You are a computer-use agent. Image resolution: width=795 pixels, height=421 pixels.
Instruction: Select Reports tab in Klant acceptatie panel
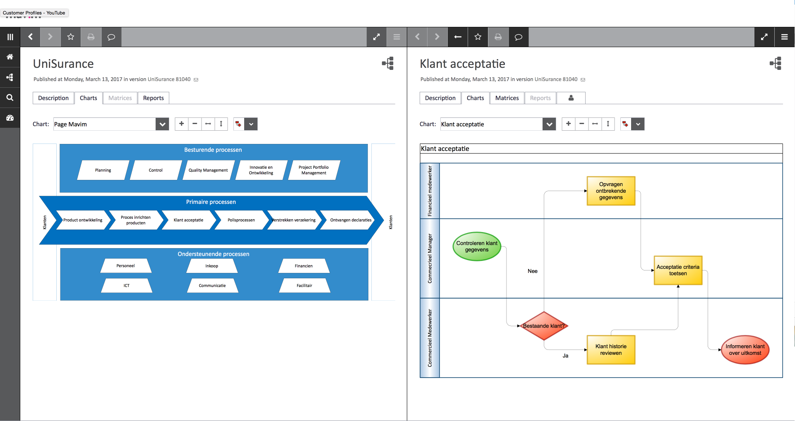540,98
